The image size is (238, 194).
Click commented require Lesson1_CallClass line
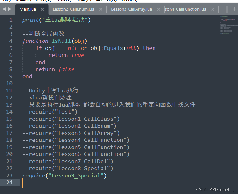pos(71,119)
